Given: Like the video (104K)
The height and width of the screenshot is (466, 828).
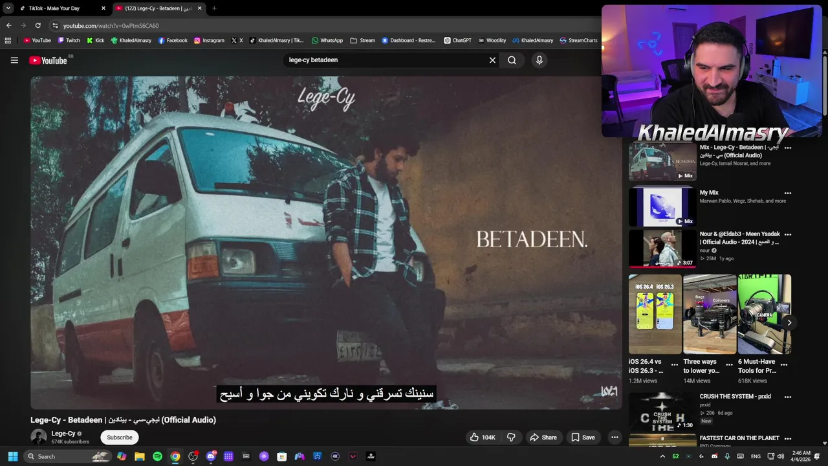Looking at the screenshot, I should 483,438.
